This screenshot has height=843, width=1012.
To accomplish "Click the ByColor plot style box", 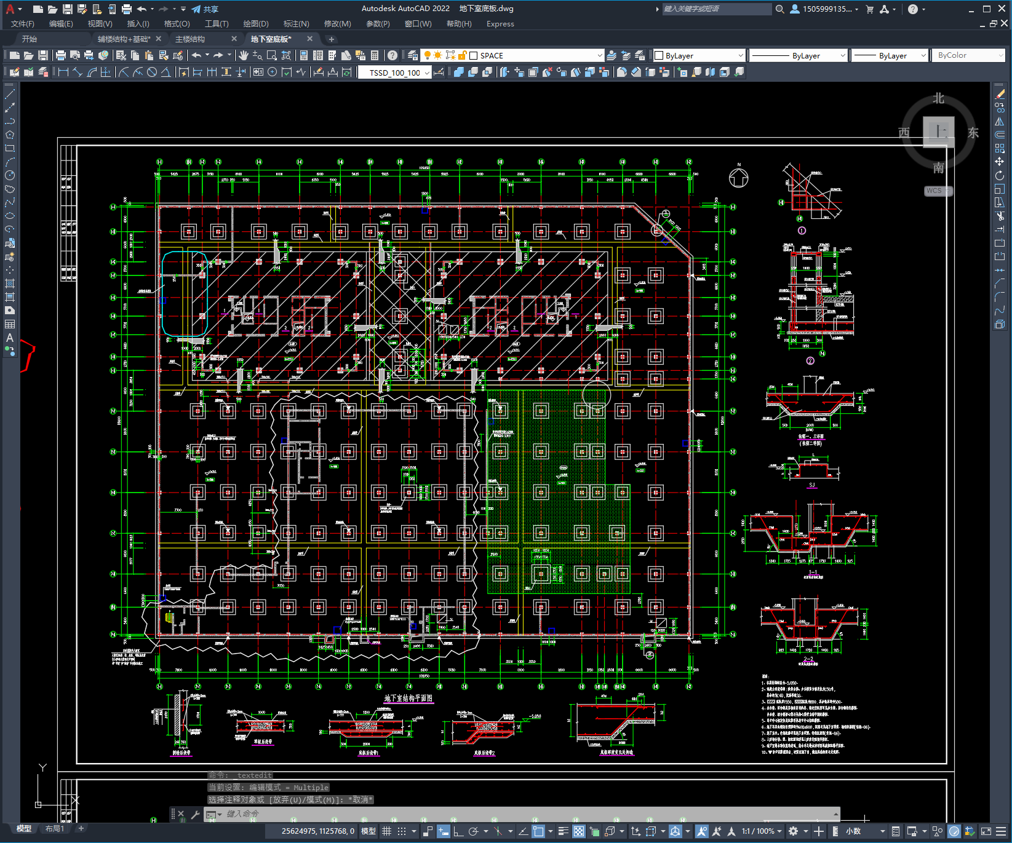I will coord(968,55).
